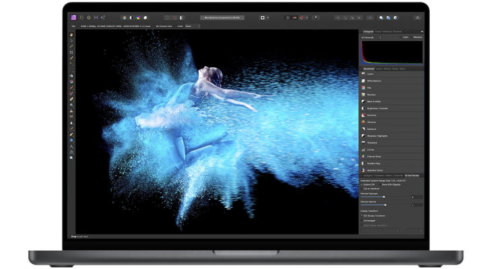Select the View (hand) tool
Image resolution: width=485 pixels, height=269 pixels.
pos(71,35)
